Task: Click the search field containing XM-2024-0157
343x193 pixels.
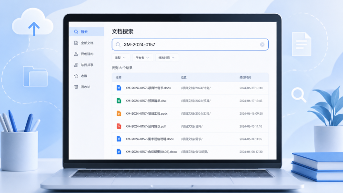Action: click(x=190, y=45)
